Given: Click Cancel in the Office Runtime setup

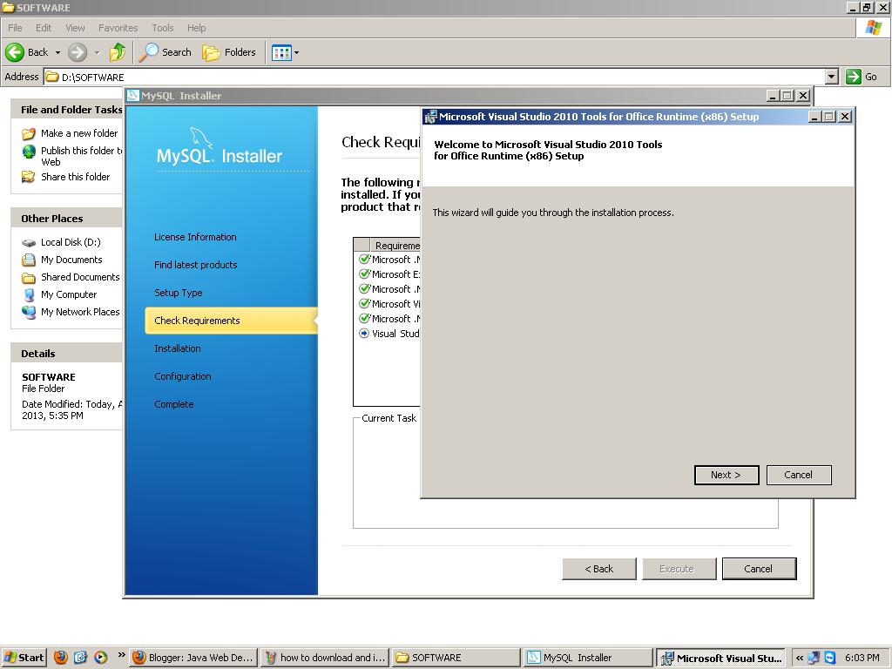Looking at the screenshot, I should click(x=798, y=475).
